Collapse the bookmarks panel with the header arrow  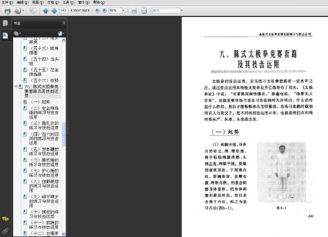tap(63, 23)
